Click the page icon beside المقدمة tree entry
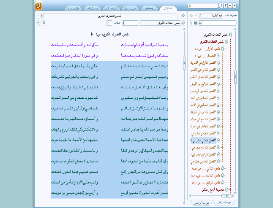 click(x=218, y=55)
